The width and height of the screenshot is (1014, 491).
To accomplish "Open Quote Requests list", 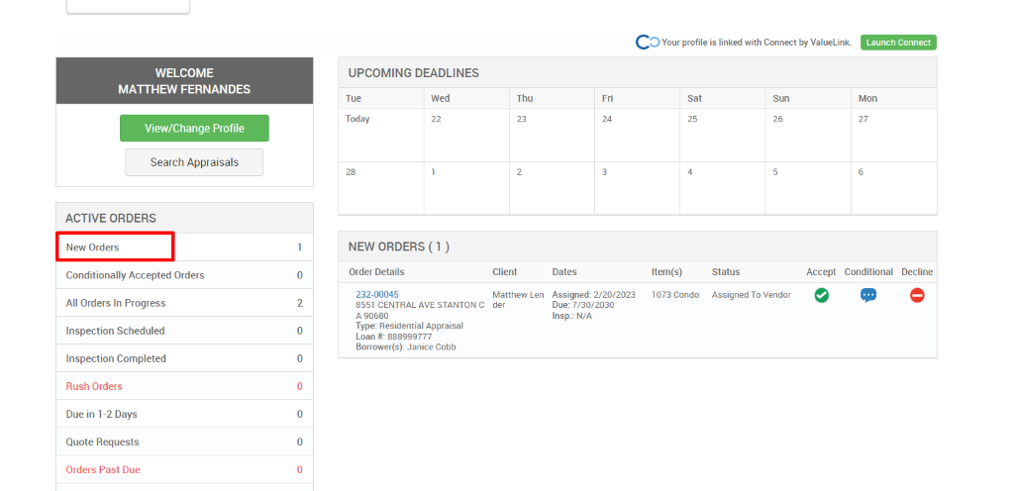I will [184, 442].
